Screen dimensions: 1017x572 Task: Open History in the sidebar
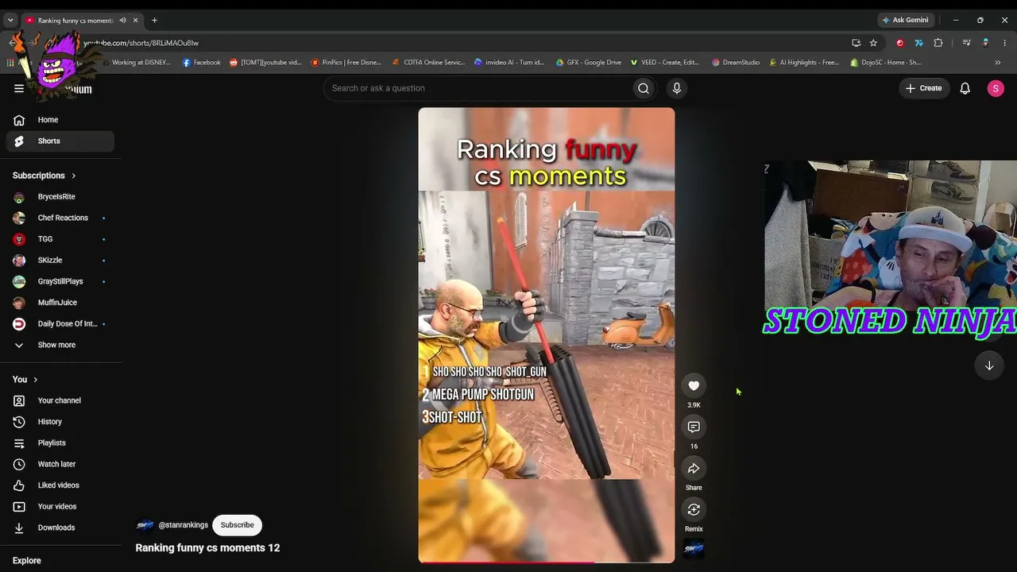click(x=60, y=422)
